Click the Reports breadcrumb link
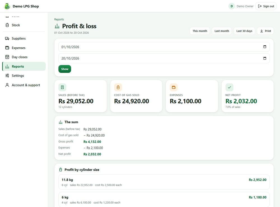 pyautogui.click(x=59, y=19)
